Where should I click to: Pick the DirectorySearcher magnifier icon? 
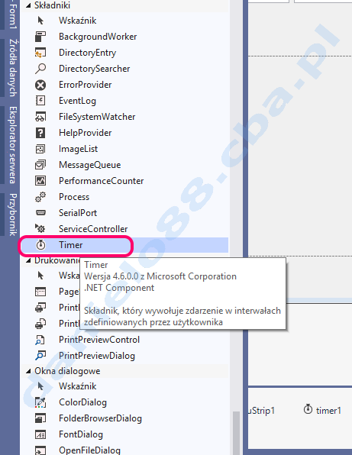[40, 69]
